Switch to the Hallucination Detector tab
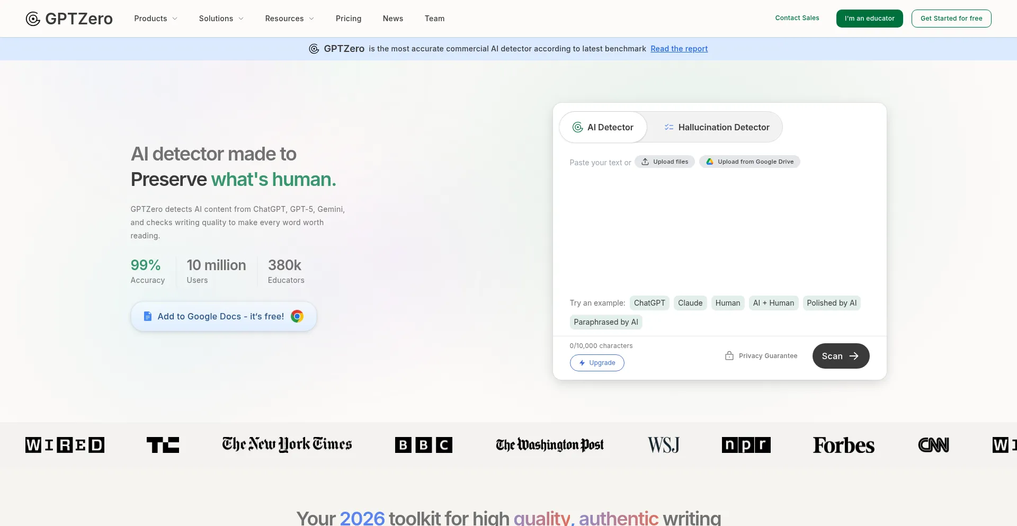1017x526 pixels. pos(717,127)
